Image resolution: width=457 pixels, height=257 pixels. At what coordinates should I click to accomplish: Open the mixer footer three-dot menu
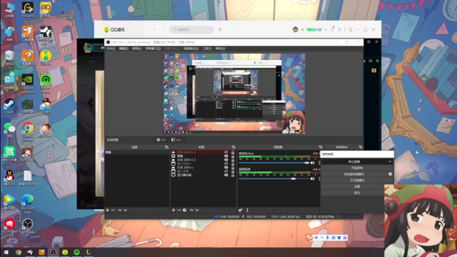(247, 210)
